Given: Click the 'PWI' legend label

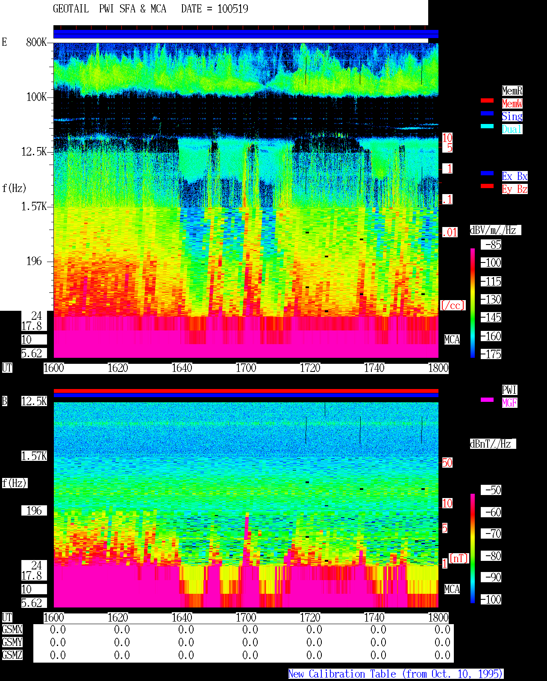Looking at the screenshot, I should [x=509, y=390].
